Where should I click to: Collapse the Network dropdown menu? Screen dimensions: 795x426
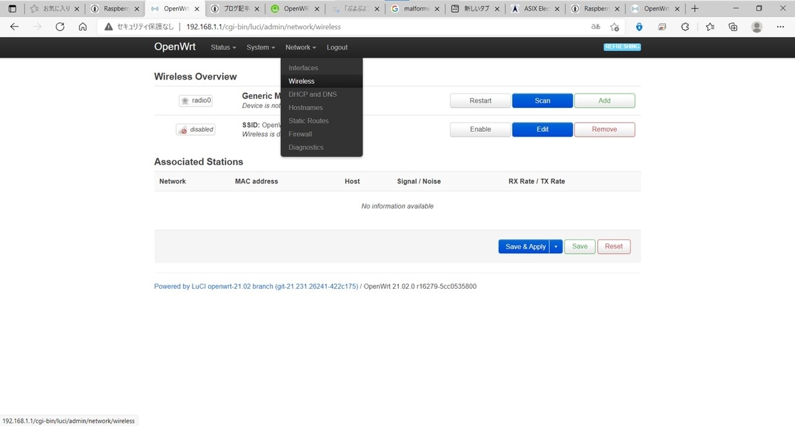(300, 48)
